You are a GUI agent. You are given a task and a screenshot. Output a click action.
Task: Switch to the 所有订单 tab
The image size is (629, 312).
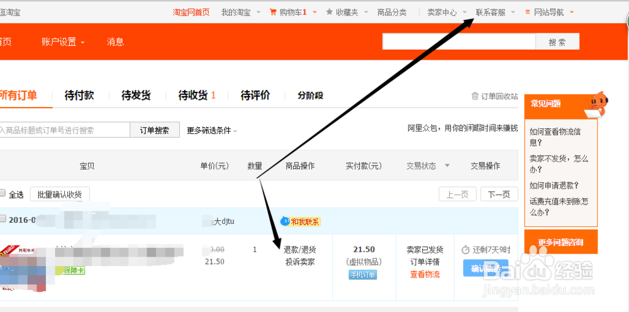pos(18,96)
